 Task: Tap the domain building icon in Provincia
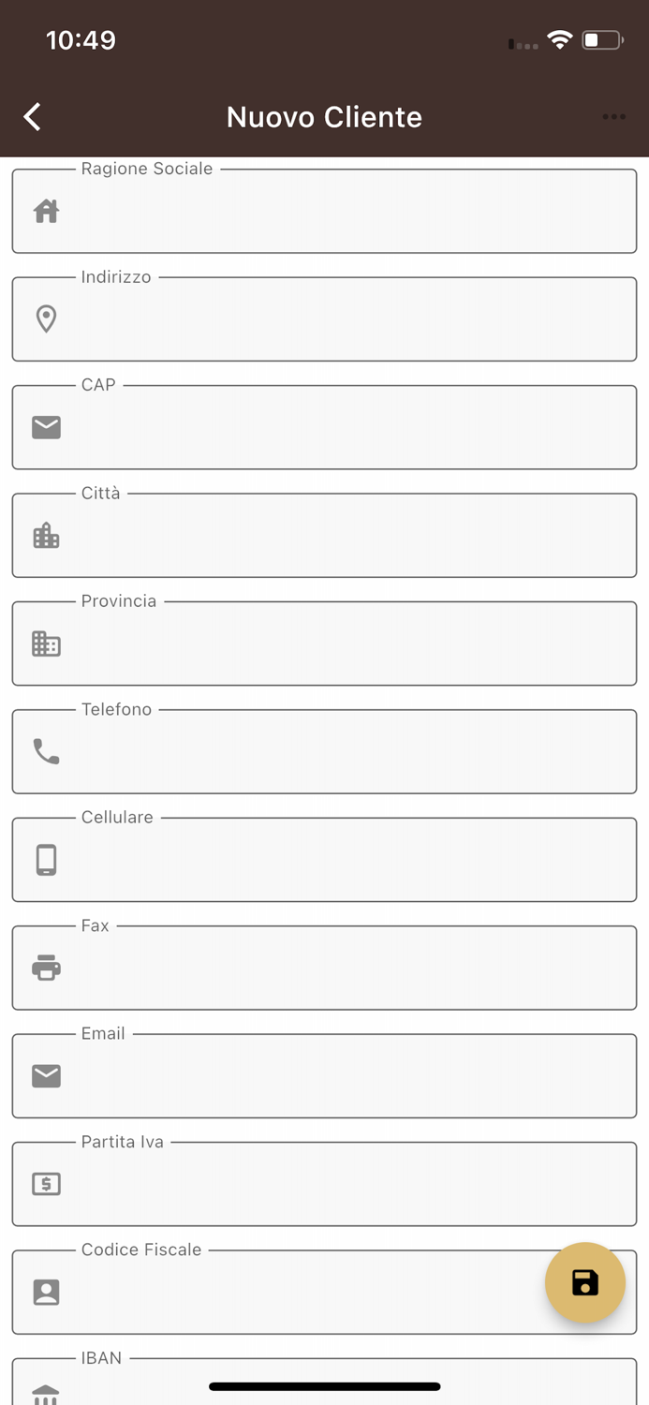click(x=46, y=644)
